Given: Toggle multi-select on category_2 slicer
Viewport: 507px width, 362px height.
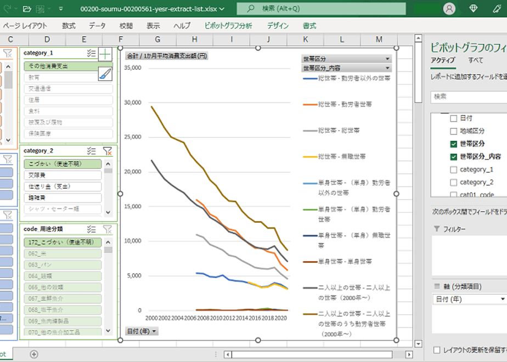Looking at the screenshot, I should (92, 151).
